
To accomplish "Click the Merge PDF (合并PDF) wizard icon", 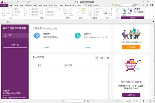I will point(78,36).
